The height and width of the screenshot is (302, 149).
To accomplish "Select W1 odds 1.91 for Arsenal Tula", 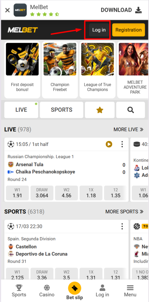I will tap(17, 193).
